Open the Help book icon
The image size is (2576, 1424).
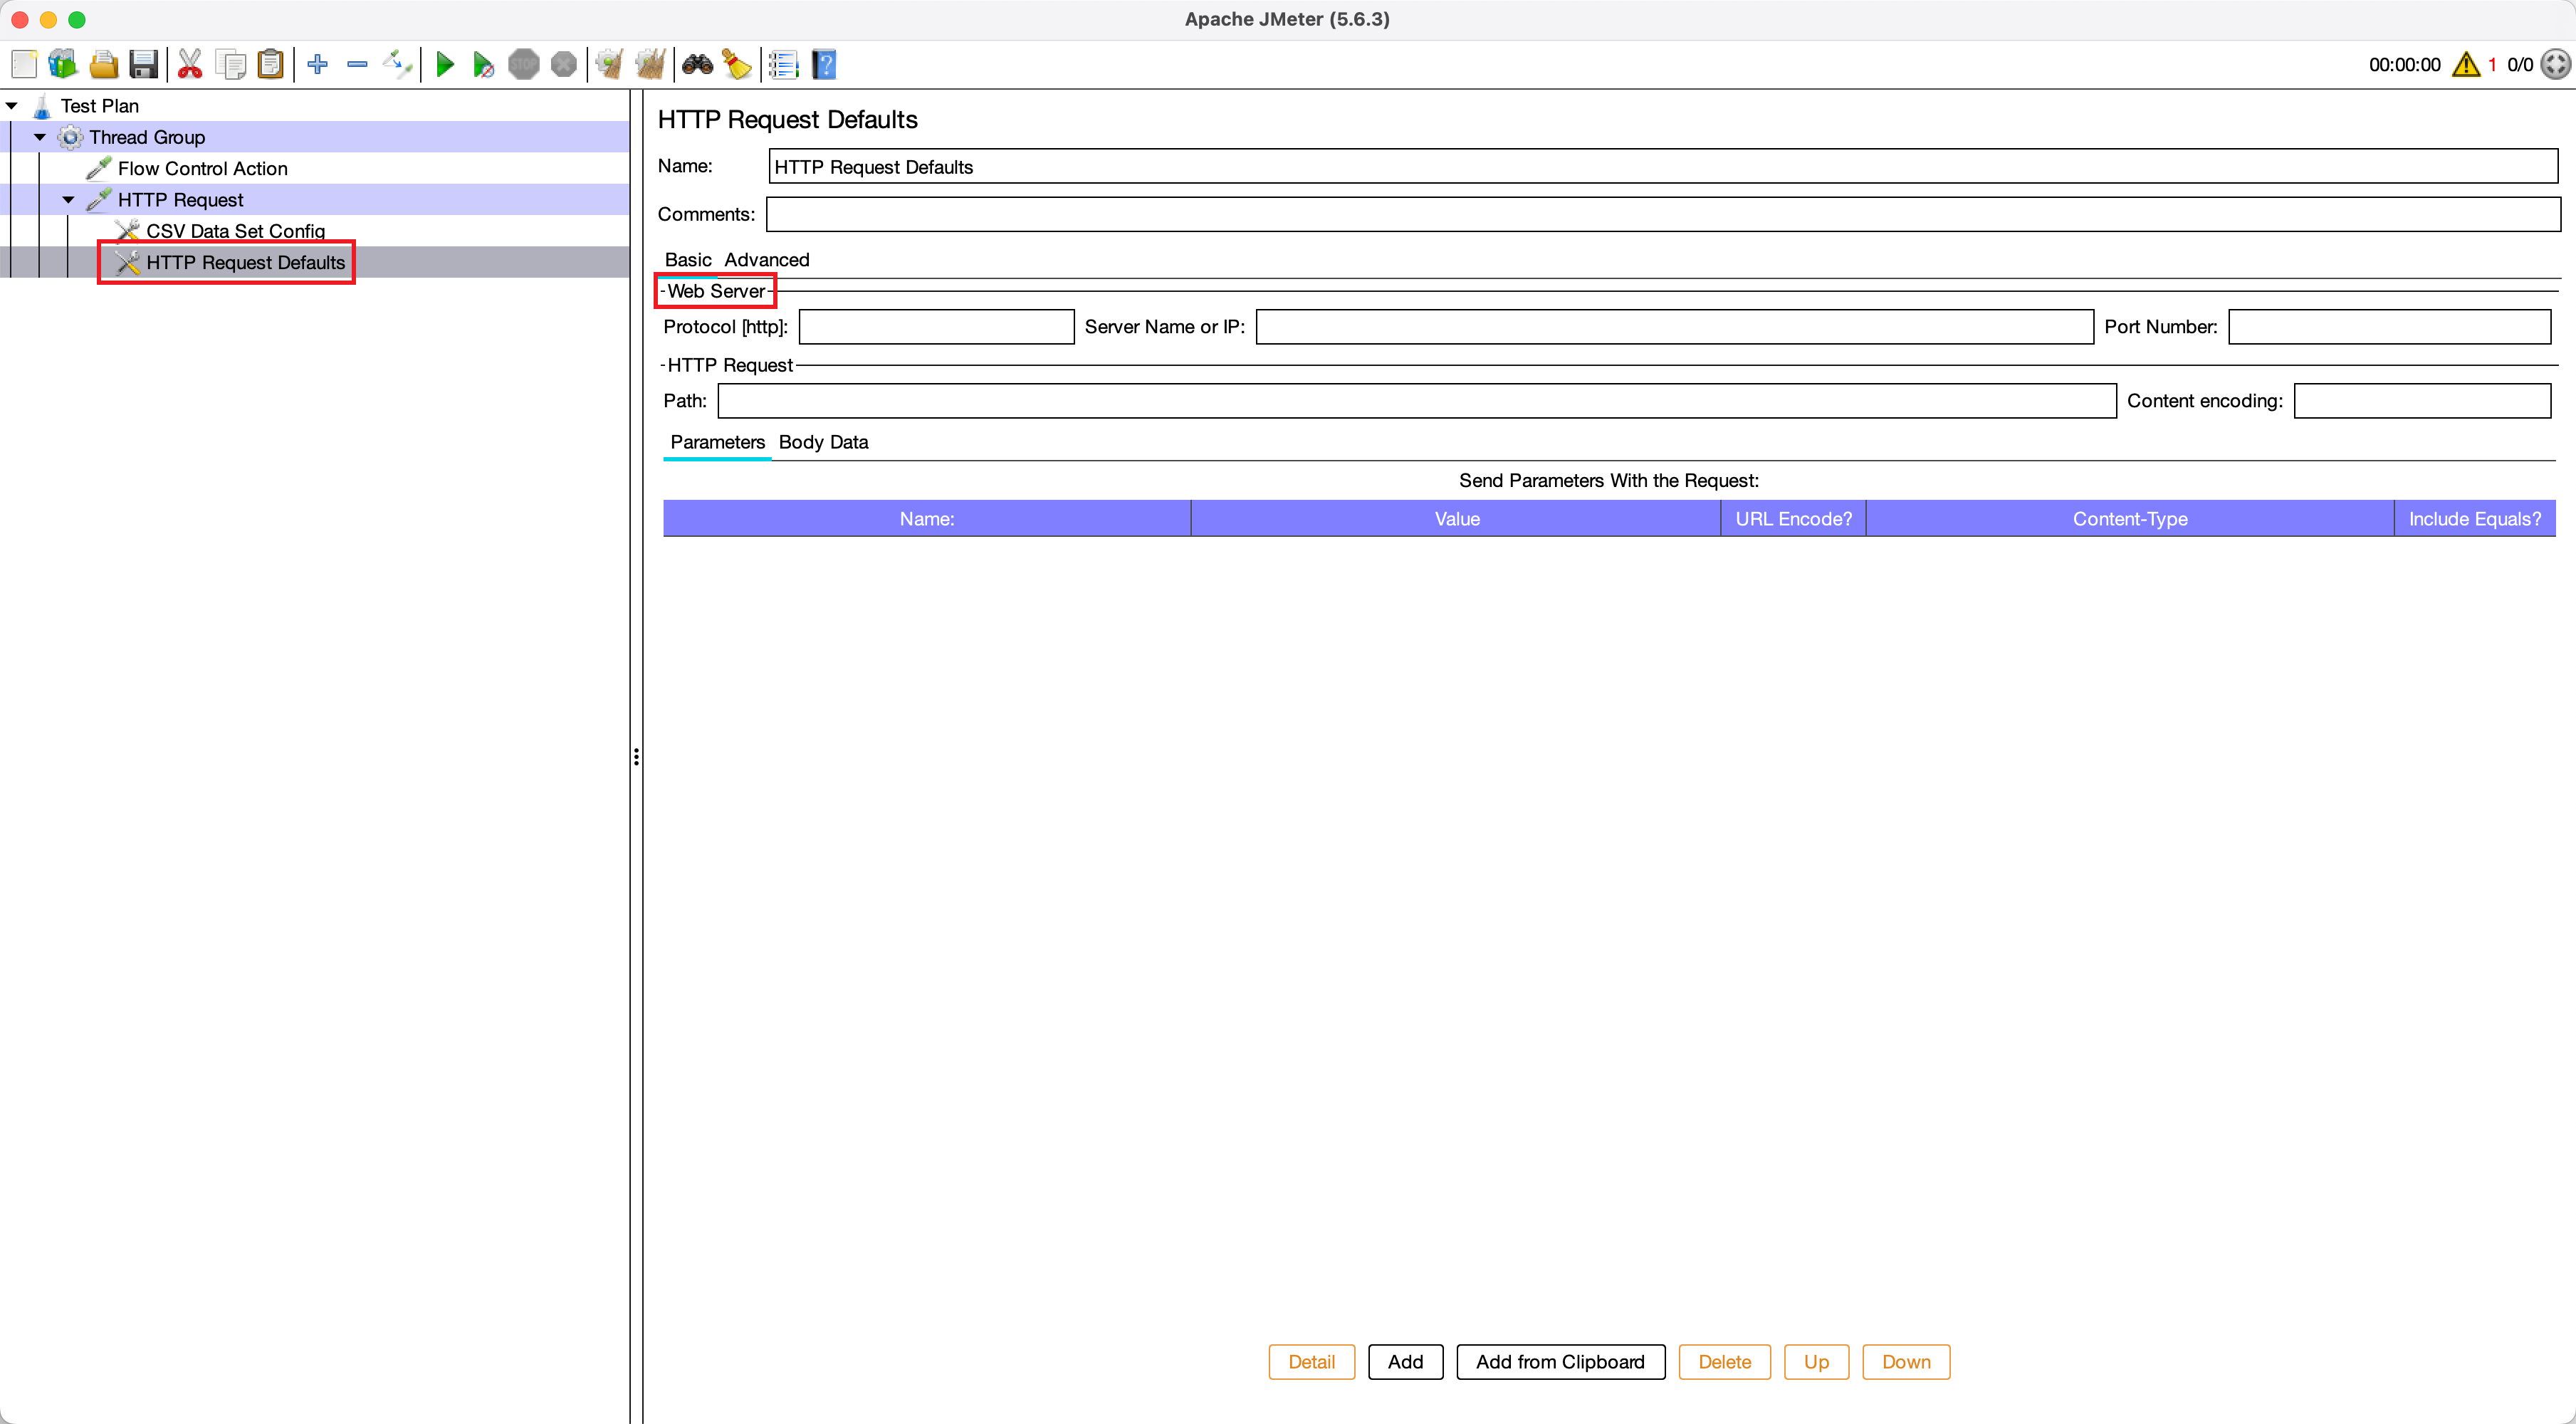click(x=824, y=65)
